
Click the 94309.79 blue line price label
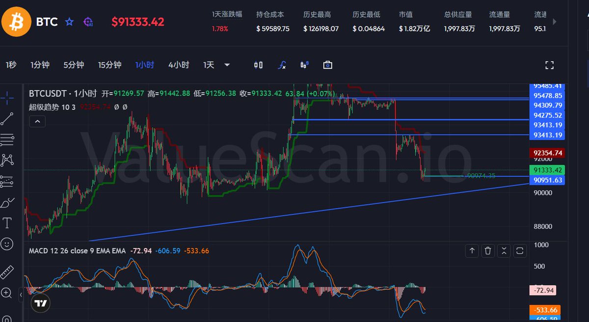[x=547, y=105]
